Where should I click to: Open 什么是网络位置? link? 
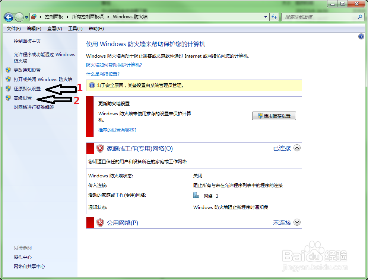click(x=103, y=74)
